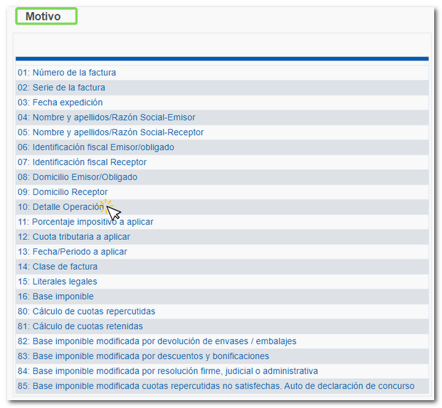Screen dimensions: 442x408
Task: Choose 02: Serie de la factura
Action: coord(61,88)
